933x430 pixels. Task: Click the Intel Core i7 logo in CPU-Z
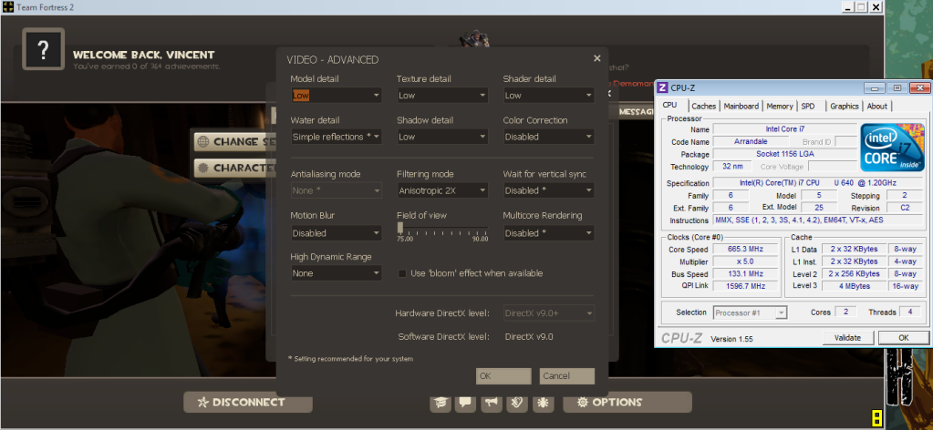(x=893, y=147)
